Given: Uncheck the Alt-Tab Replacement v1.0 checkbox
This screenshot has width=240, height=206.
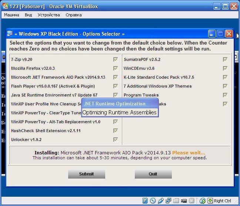Looking at the screenshot, I should pos(116,122).
